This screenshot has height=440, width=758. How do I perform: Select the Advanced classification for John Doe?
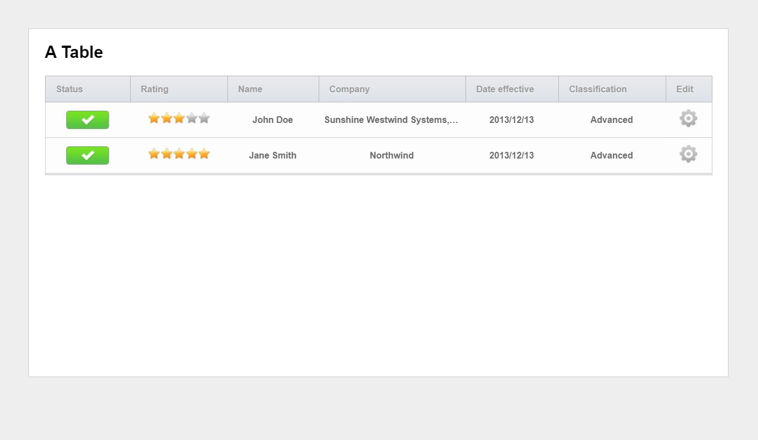(611, 120)
